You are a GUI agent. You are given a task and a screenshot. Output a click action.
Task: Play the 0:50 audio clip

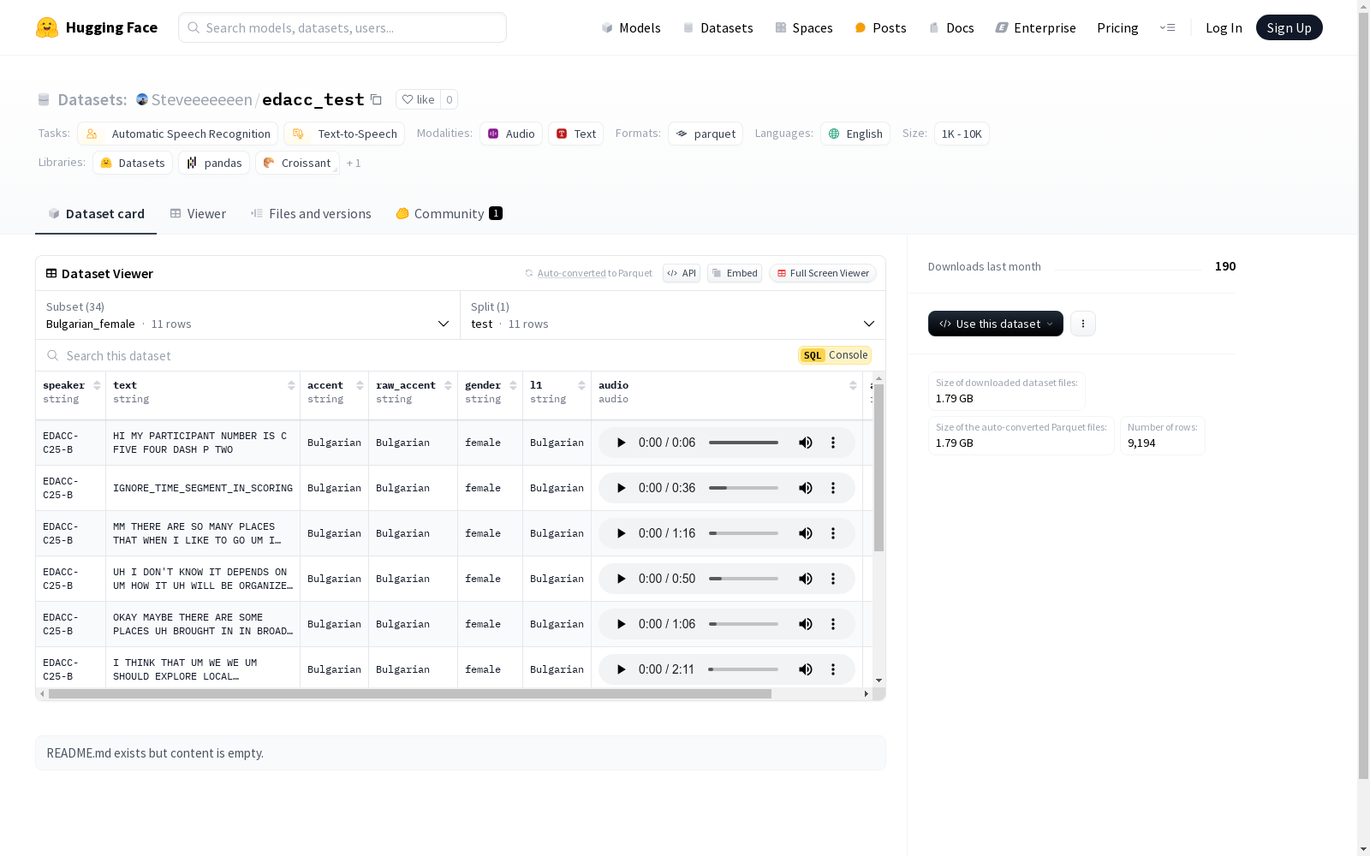(x=622, y=579)
